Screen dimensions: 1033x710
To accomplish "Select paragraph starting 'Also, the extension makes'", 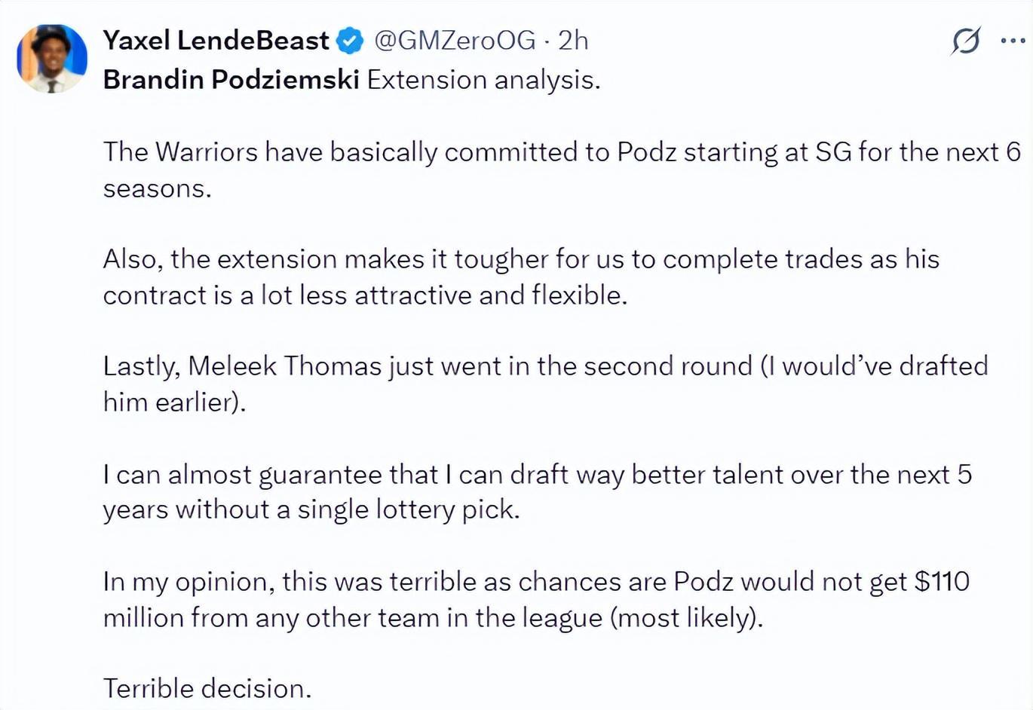I will (521, 277).
